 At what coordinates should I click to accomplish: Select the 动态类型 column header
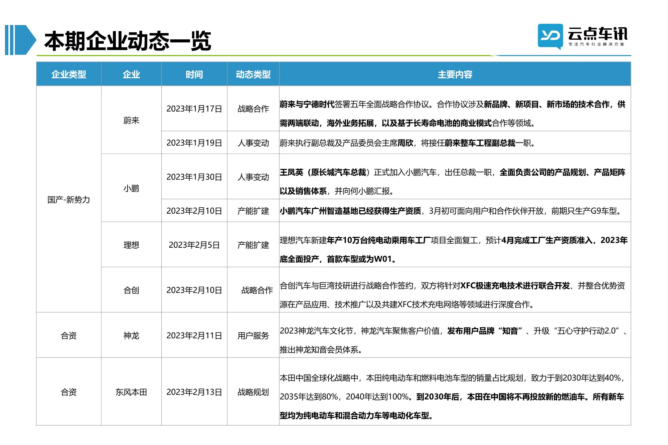point(253,74)
